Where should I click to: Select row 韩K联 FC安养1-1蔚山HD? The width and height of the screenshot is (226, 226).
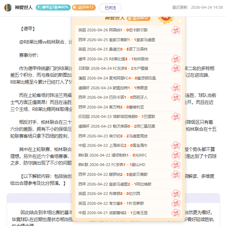[x=128, y=165]
